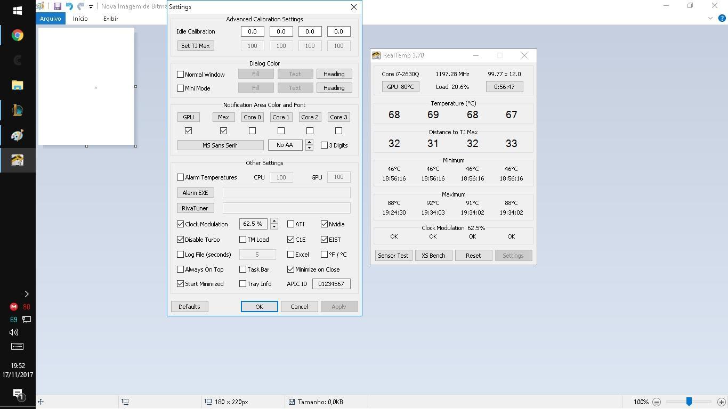
Task: Click the GPU 80°C button in RealTemp
Action: click(400, 87)
